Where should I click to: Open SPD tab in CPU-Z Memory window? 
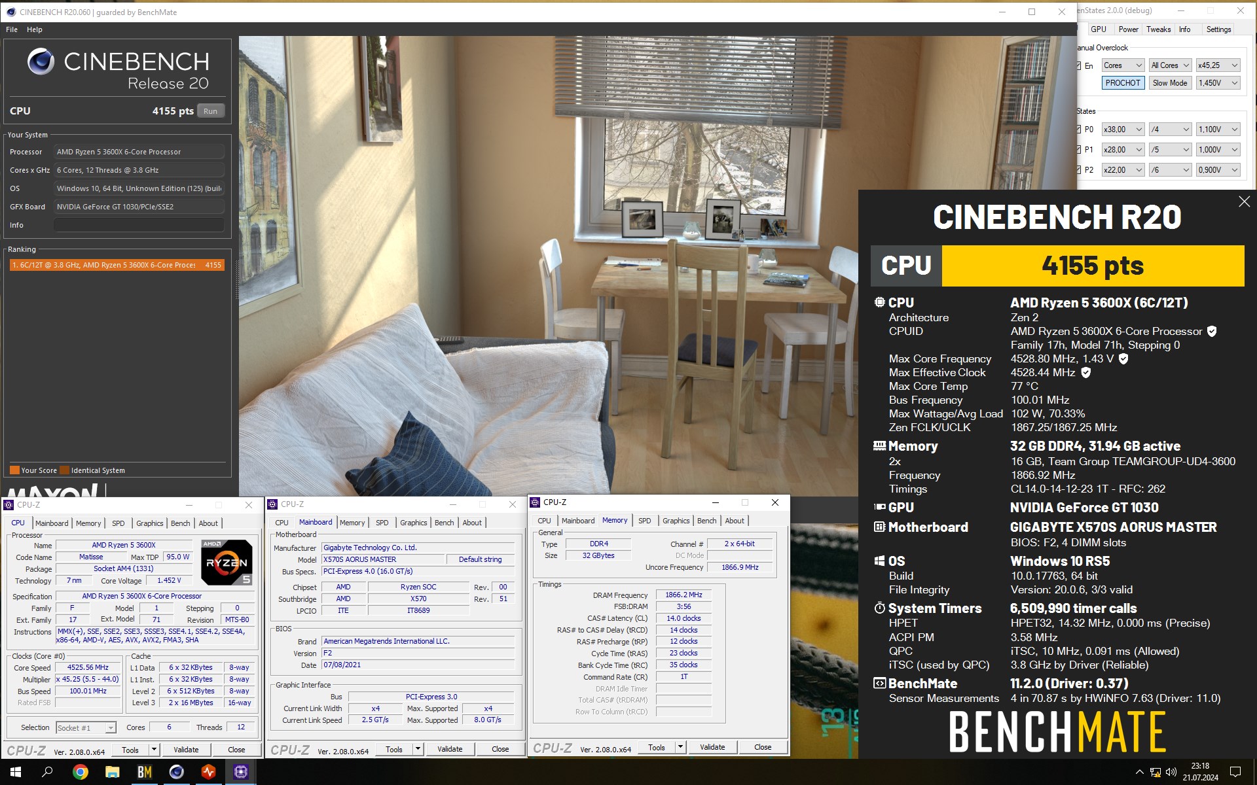(644, 521)
